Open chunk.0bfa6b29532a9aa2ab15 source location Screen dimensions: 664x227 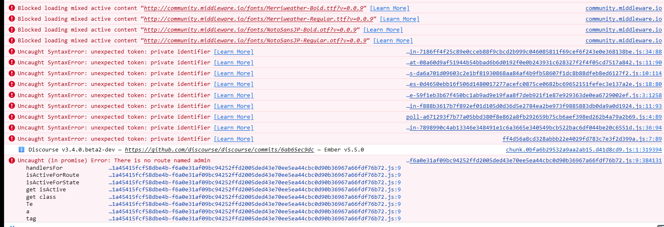tap(584, 149)
